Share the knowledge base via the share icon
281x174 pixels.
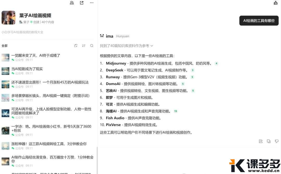(x=82, y=3)
